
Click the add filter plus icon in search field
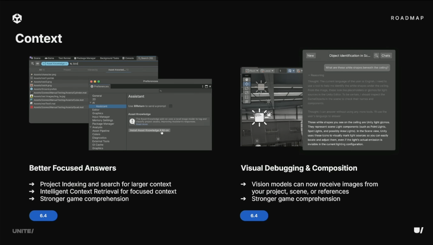click(x=71, y=64)
